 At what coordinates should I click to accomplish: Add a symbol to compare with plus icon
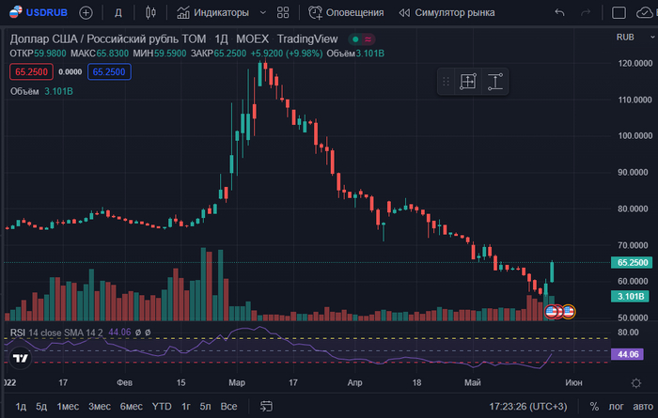pos(86,12)
